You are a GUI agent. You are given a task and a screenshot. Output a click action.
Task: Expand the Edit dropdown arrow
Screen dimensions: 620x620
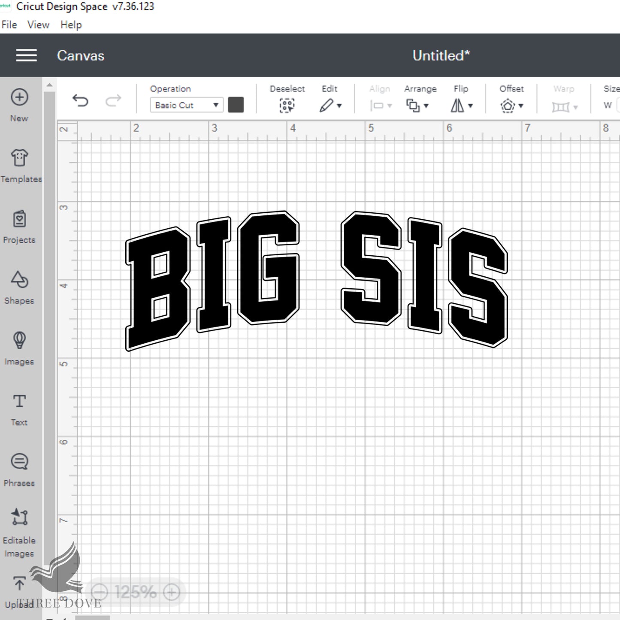[339, 106]
